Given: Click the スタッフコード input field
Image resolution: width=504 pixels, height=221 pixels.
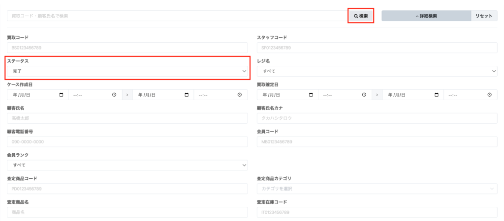Looking at the screenshot, I should click(377, 48).
